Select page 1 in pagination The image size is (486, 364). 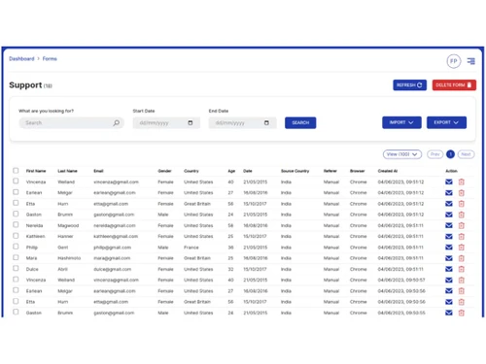click(x=450, y=154)
